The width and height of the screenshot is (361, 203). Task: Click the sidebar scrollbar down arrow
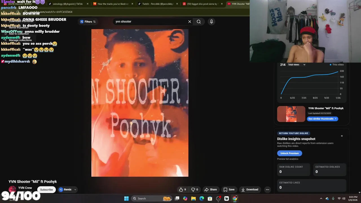coord(359,193)
